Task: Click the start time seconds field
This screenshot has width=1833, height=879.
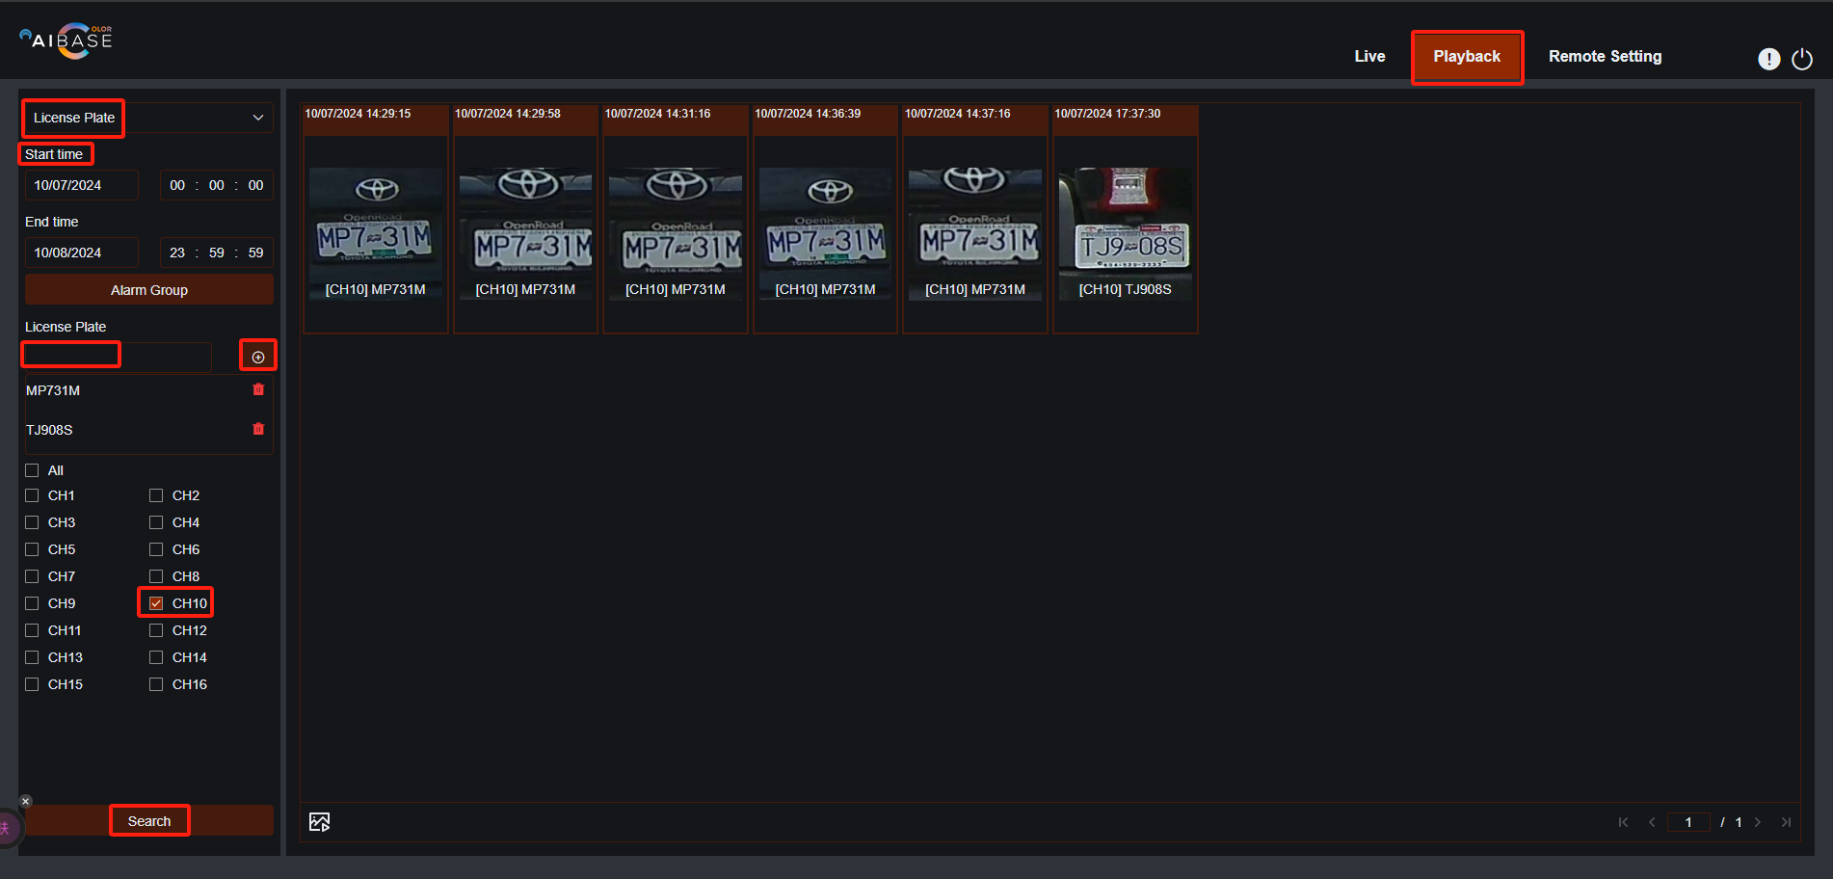Action: [255, 185]
